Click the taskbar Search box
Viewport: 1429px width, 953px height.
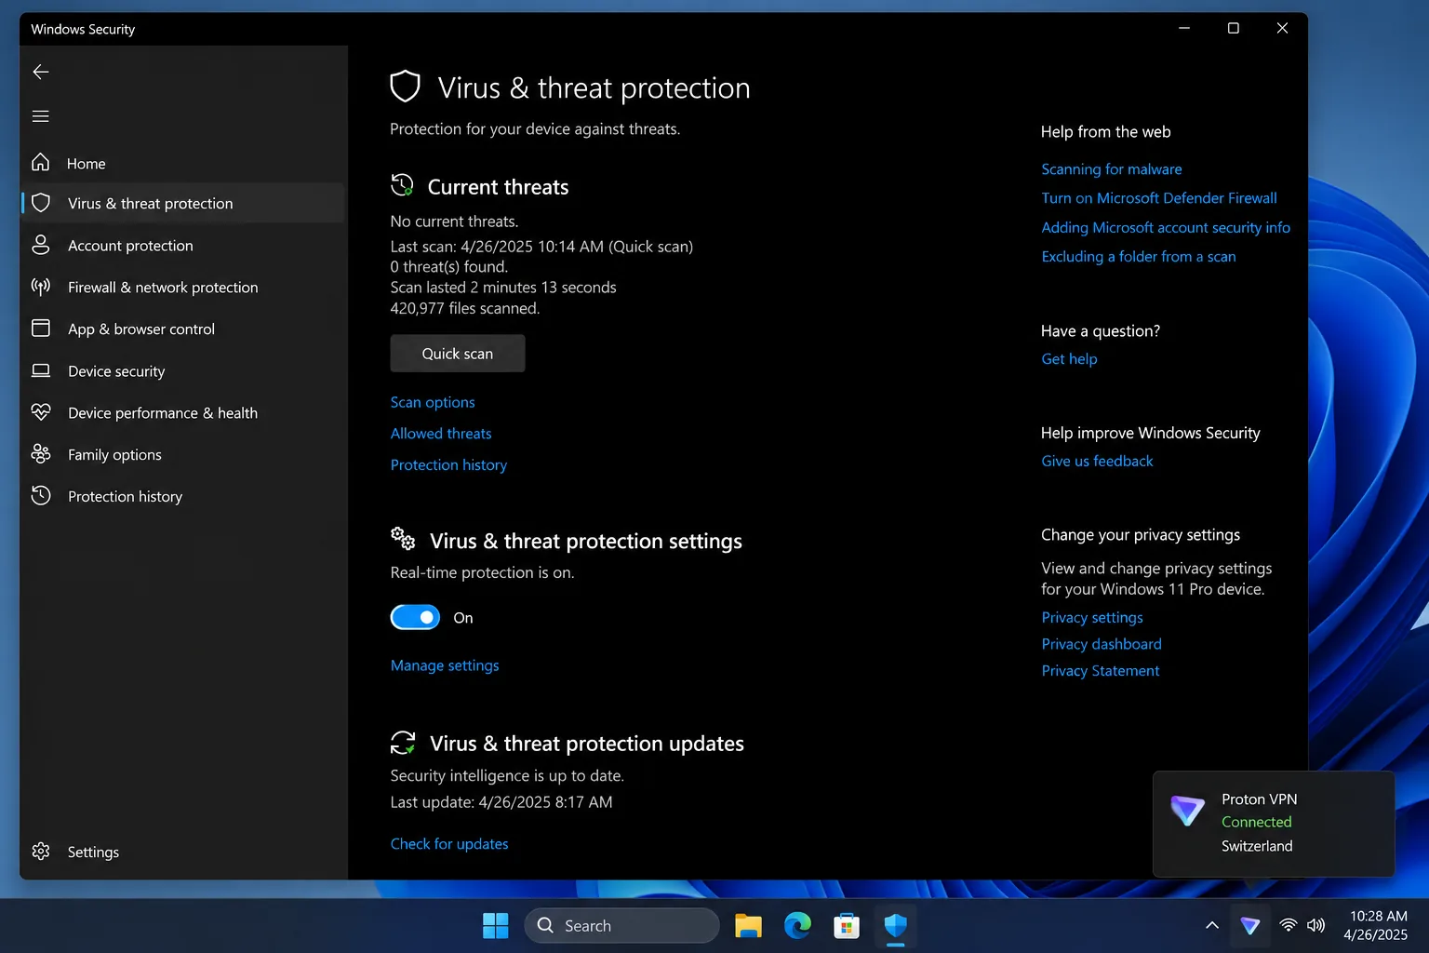pos(622,926)
